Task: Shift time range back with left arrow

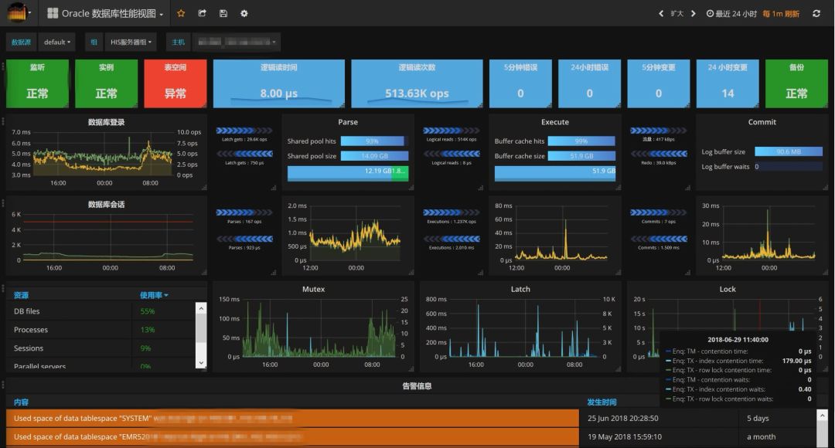Action: 661,13
